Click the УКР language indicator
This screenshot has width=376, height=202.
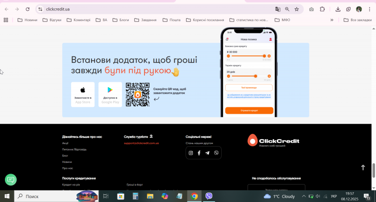tap(334, 196)
